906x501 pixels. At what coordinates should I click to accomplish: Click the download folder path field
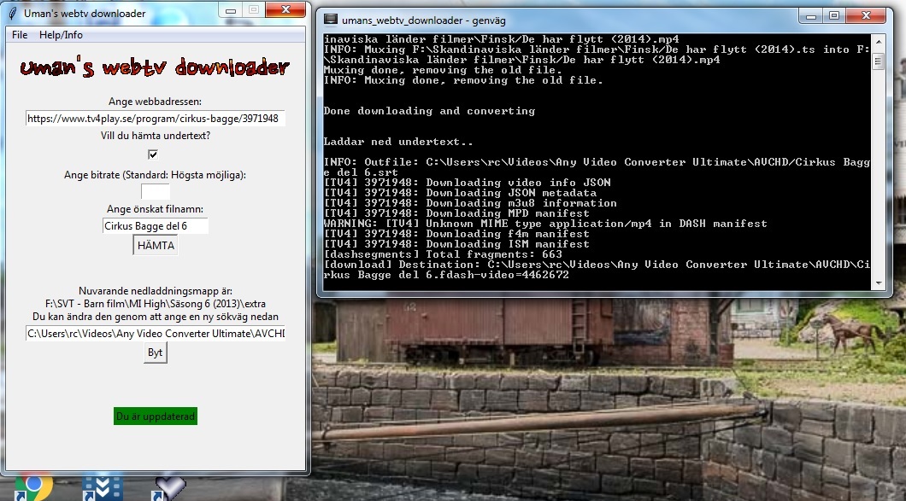[x=155, y=334]
